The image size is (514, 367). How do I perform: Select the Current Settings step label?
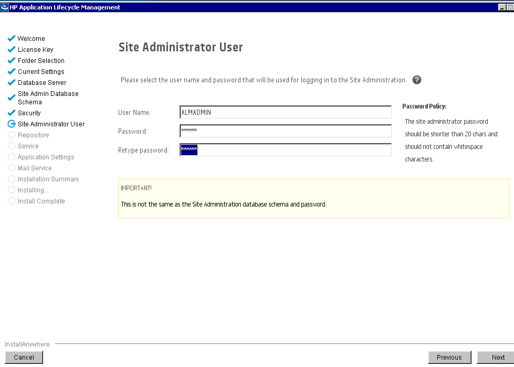[x=41, y=72]
